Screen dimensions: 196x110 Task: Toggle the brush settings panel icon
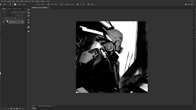coord(15,4)
